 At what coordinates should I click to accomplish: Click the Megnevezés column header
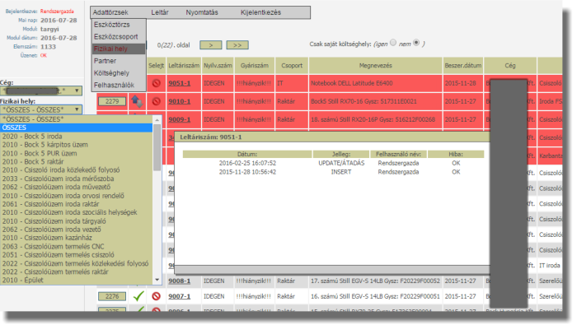tap(375, 66)
